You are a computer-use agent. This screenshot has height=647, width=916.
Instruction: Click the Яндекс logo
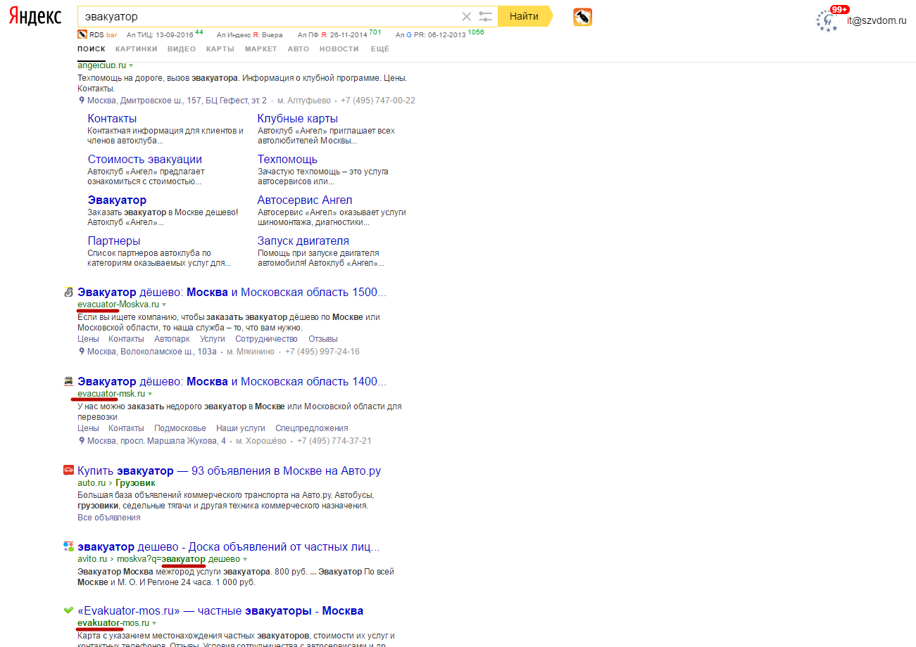pyautogui.click(x=35, y=17)
